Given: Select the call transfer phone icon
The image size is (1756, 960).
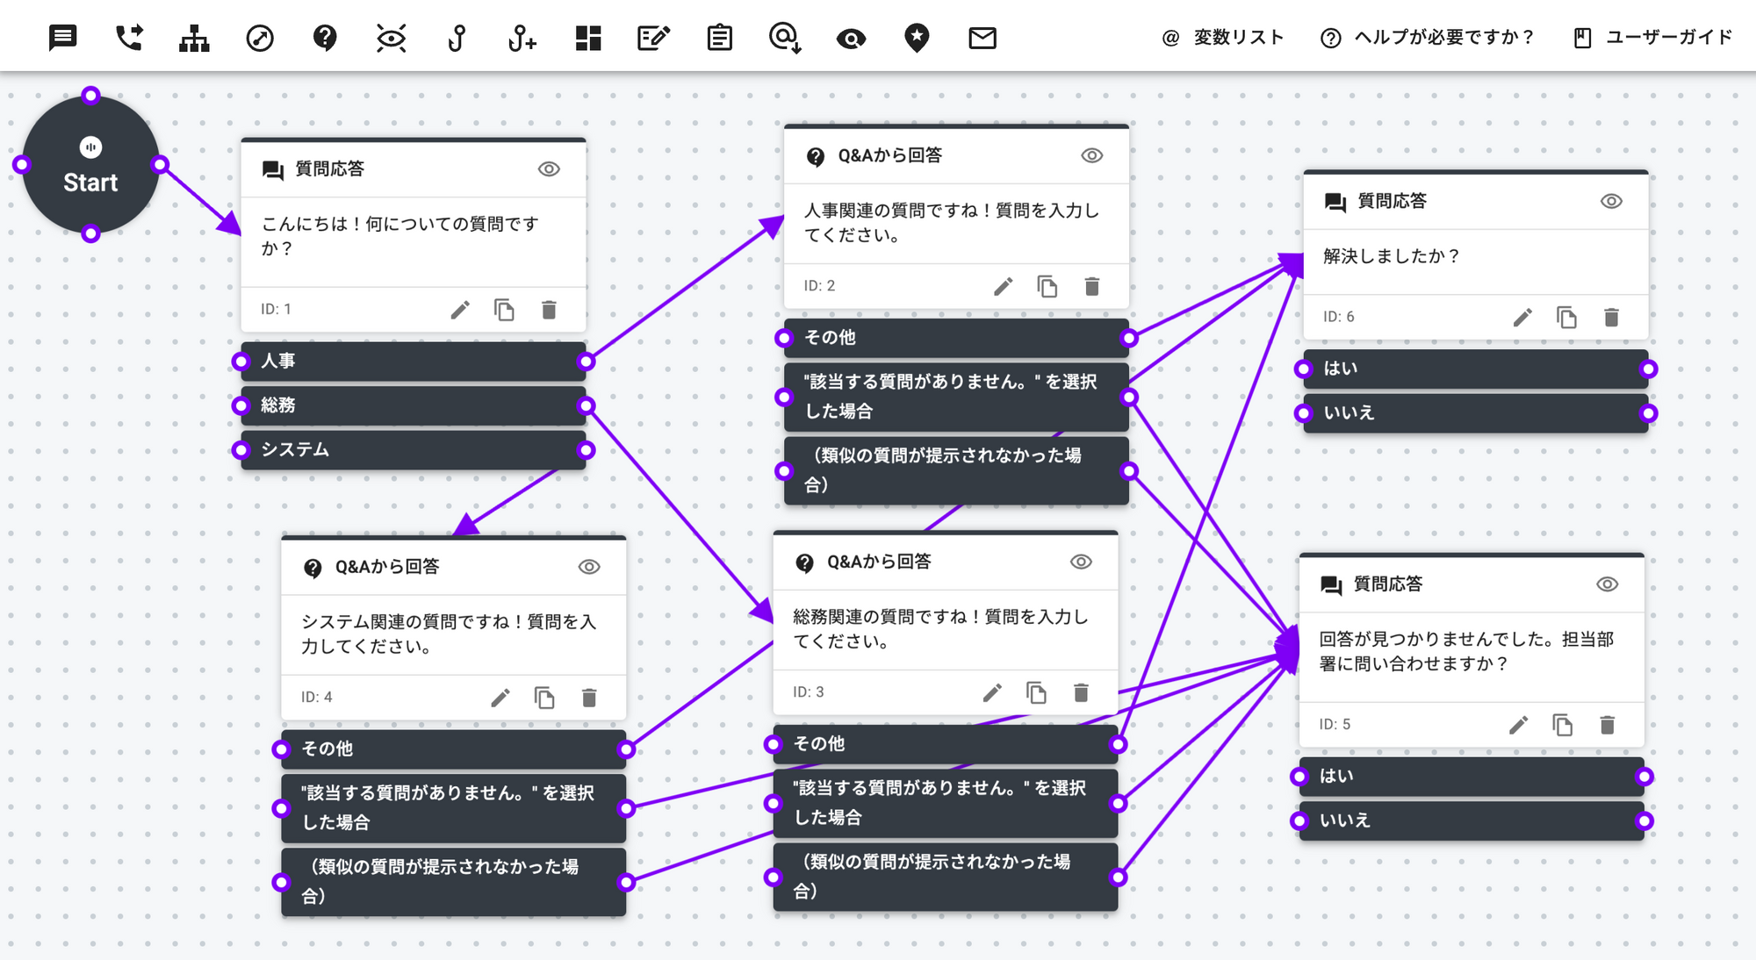Looking at the screenshot, I should (128, 38).
